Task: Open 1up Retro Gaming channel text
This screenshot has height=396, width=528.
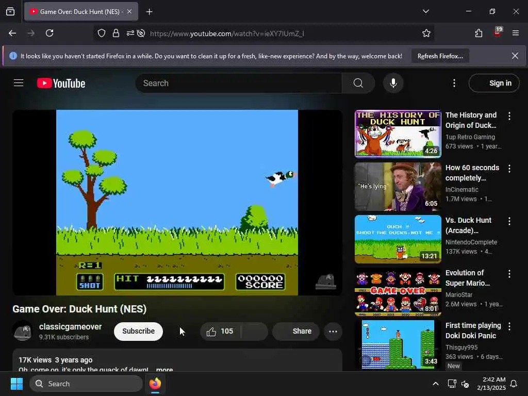Action: click(x=470, y=137)
